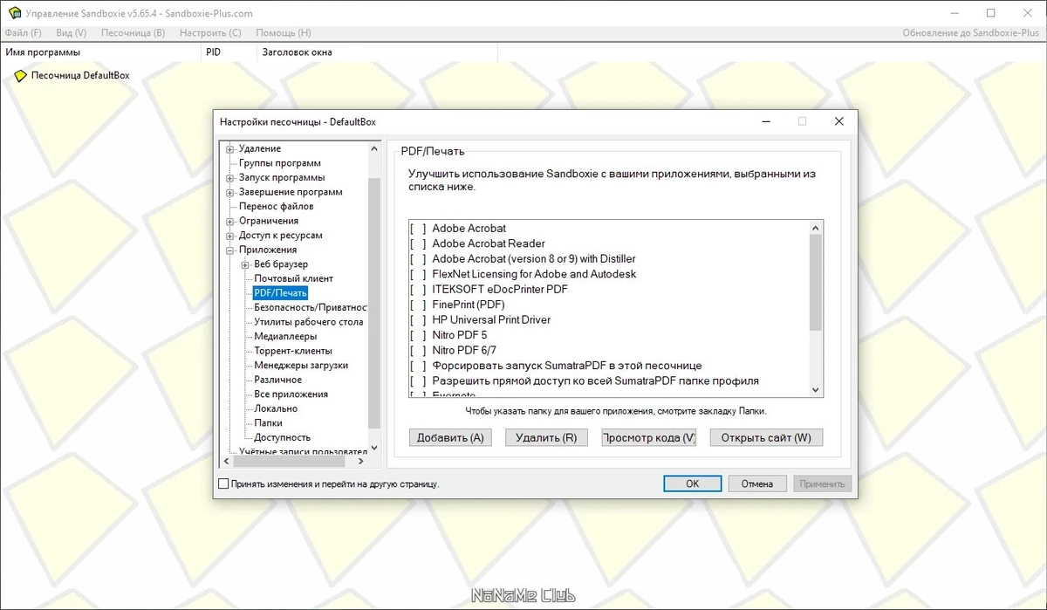Select Различное tree item
The image size is (1047, 610).
[x=278, y=380]
